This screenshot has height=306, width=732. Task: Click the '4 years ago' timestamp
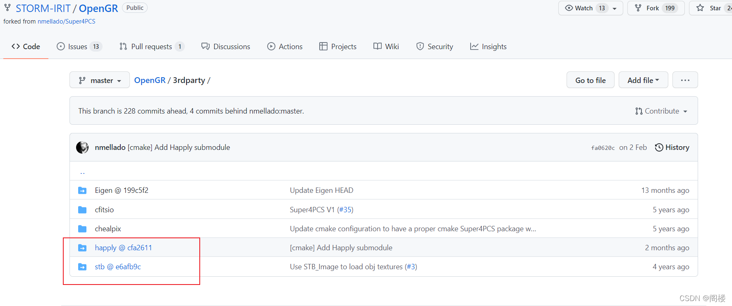tap(671, 267)
